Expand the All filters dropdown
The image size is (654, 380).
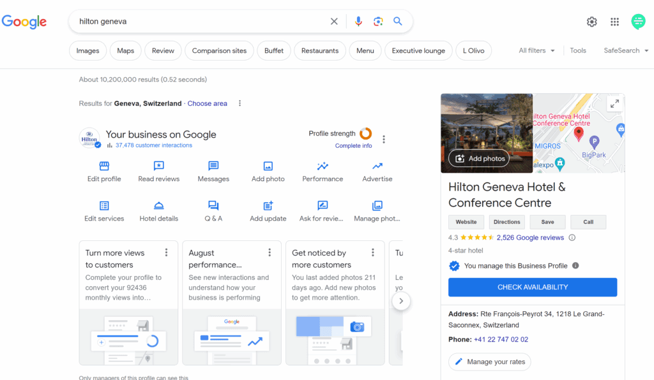536,51
